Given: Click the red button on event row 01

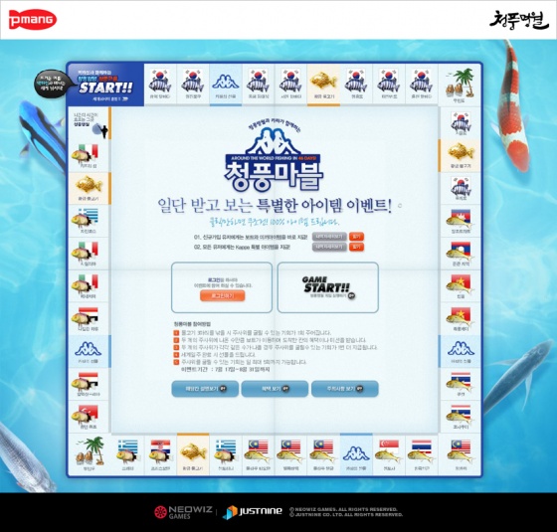Looking at the screenshot, I should coord(356,237).
